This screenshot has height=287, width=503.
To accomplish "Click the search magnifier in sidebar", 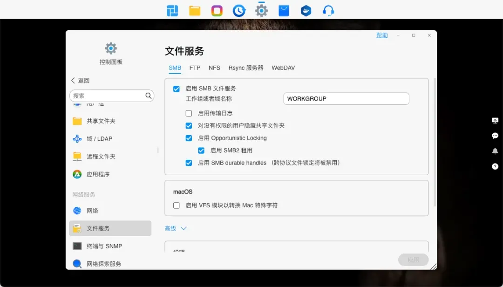I will pyautogui.click(x=149, y=96).
